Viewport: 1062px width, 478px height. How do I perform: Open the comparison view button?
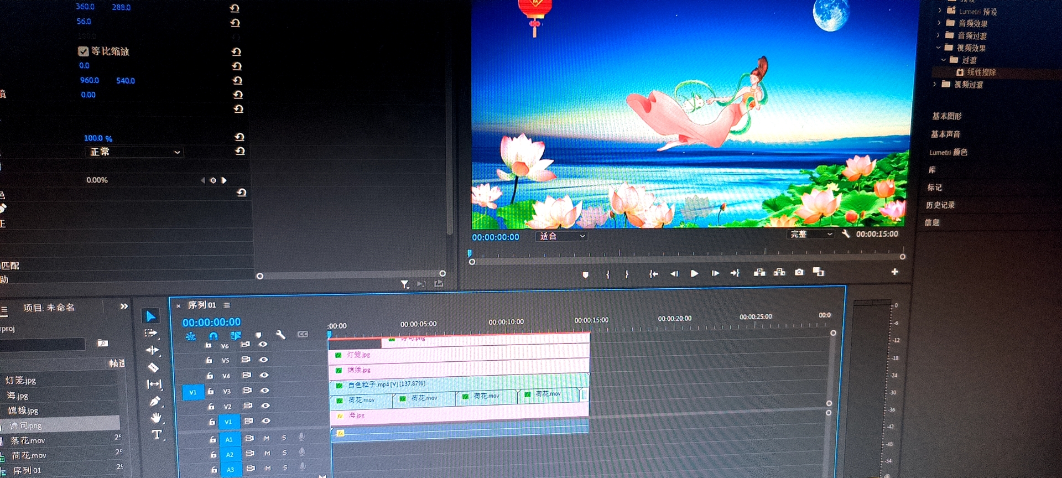[819, 271]
